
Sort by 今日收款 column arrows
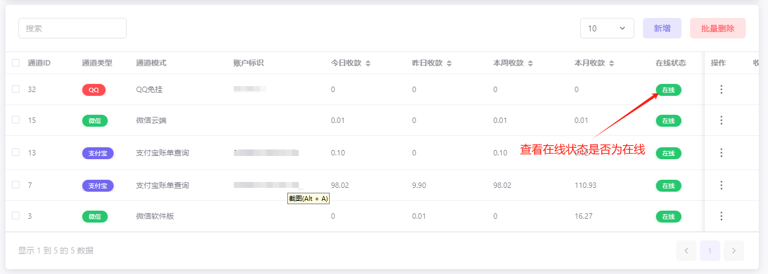(368, 63)
